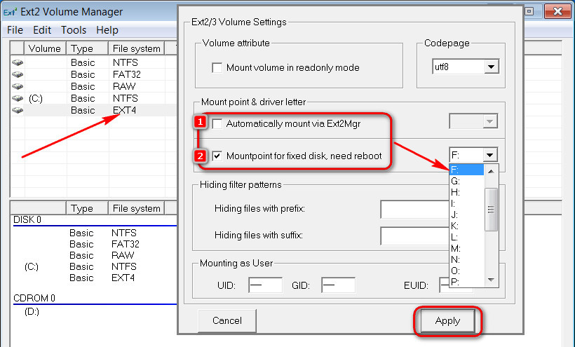The image size is (575, 347).
Task: Click the UID input field
Action: pos(265,285)
